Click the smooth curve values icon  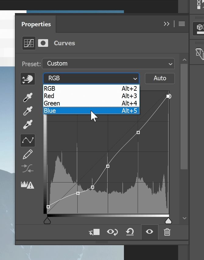28,169
